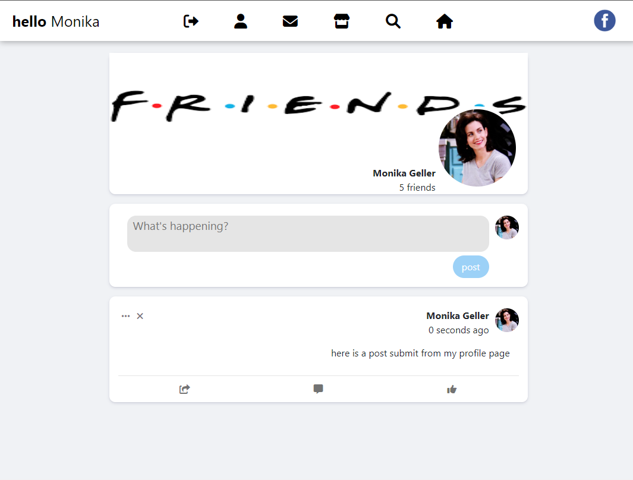Click the marketplace store icon
The image size is (633, 480).
pyautogui.click(x=342, y=20)
